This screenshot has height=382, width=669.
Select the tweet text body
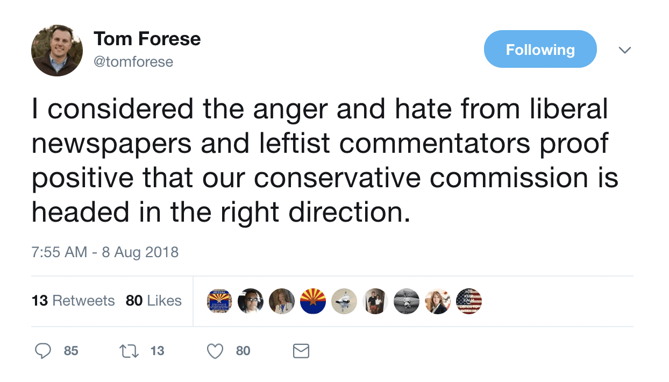(x=323, y=160)
